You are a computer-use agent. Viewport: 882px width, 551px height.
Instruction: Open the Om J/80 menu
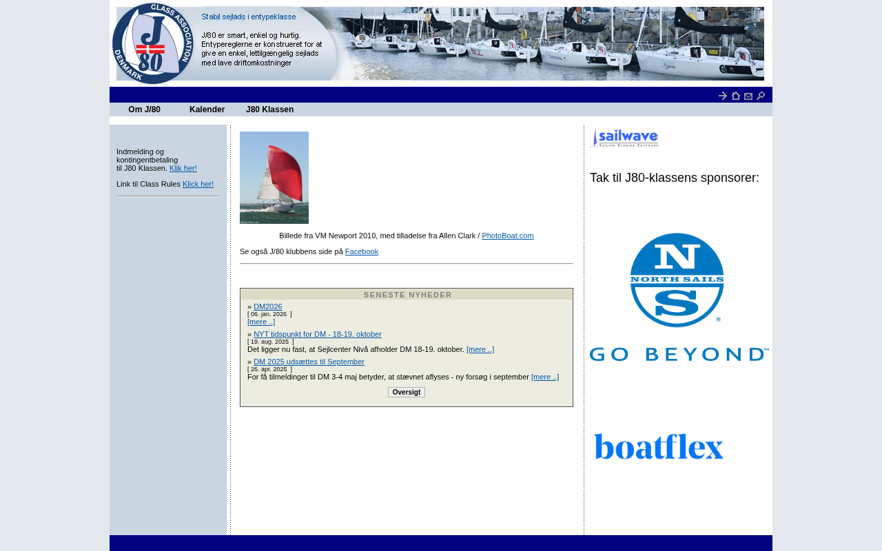click(144, 110)
